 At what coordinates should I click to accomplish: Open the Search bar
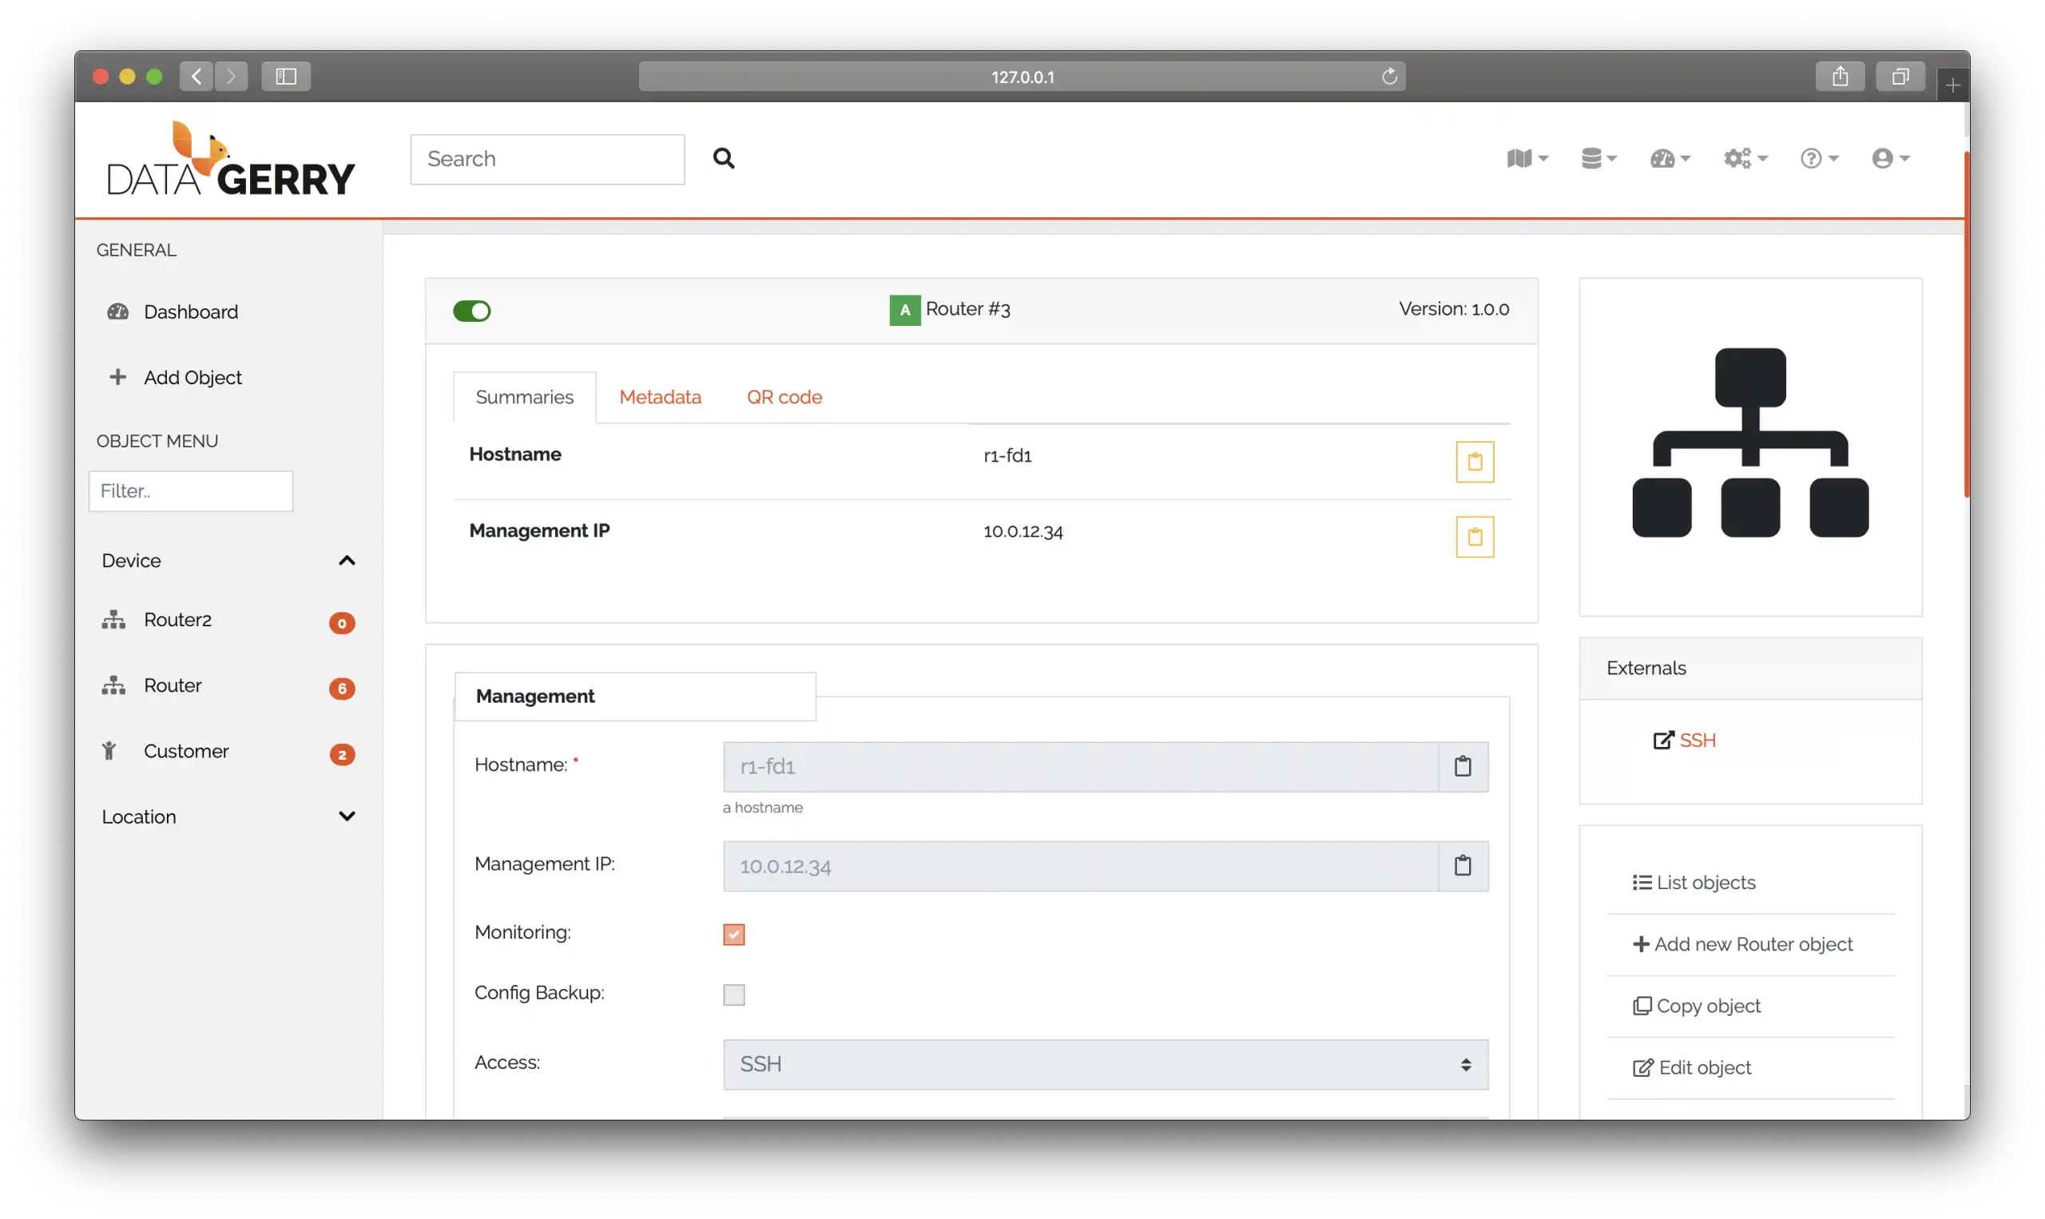point(546,157)
